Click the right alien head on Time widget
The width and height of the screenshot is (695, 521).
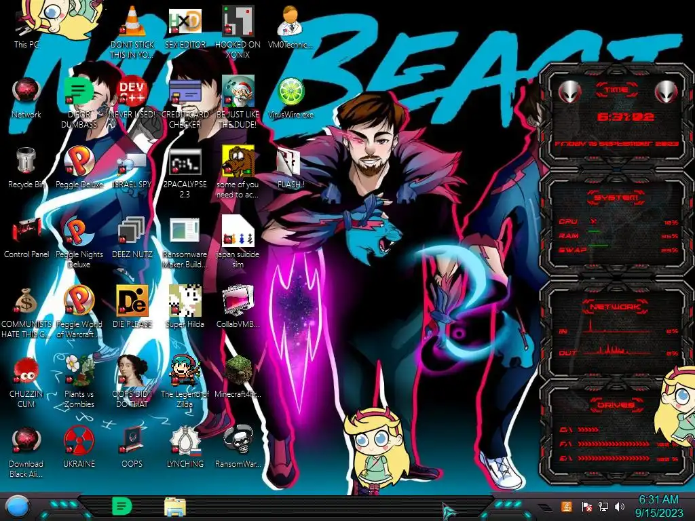(666, 92)
